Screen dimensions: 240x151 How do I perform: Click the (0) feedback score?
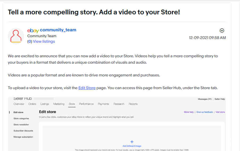[x=30, y=42]
